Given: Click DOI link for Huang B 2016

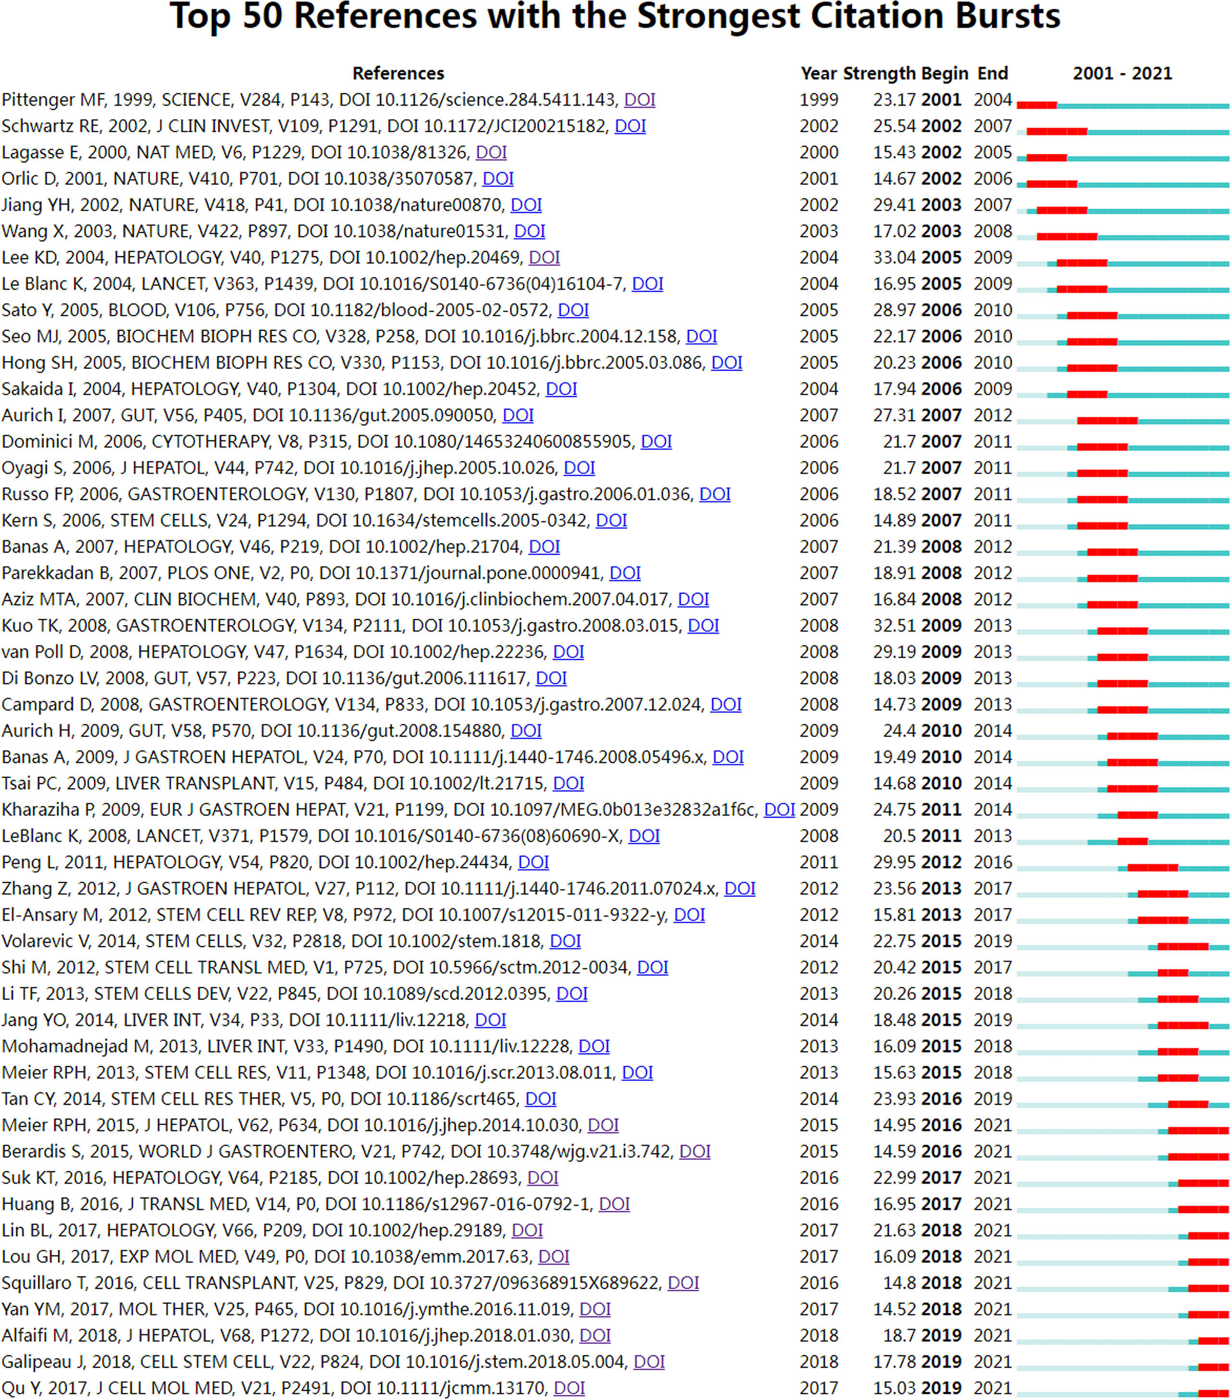Looking at the screenshot, I should (614, 1204).
